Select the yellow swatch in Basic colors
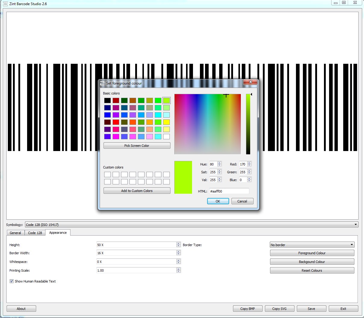 166,122
